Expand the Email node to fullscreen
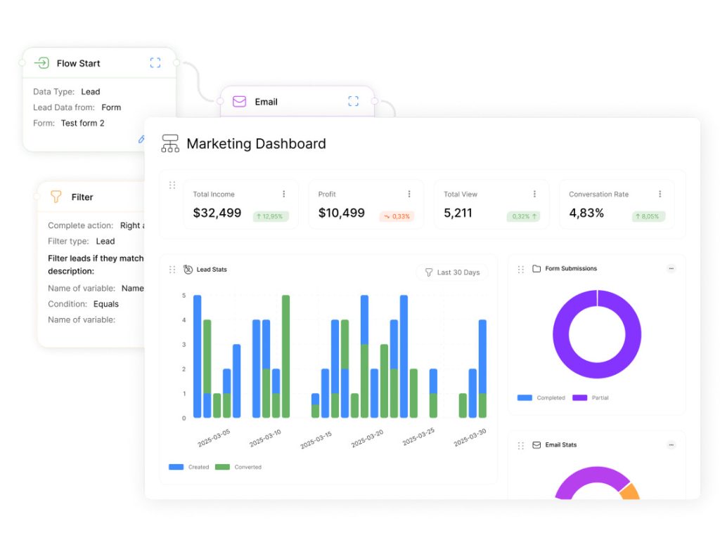Viewport: 720px width, 547px height. [353, 102]
